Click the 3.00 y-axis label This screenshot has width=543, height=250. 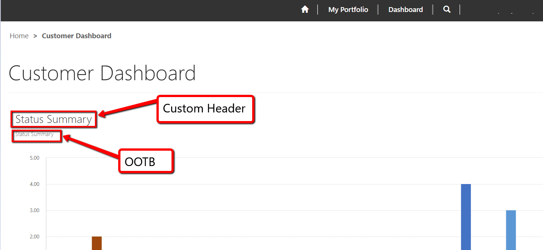click(x=34, y=210)
